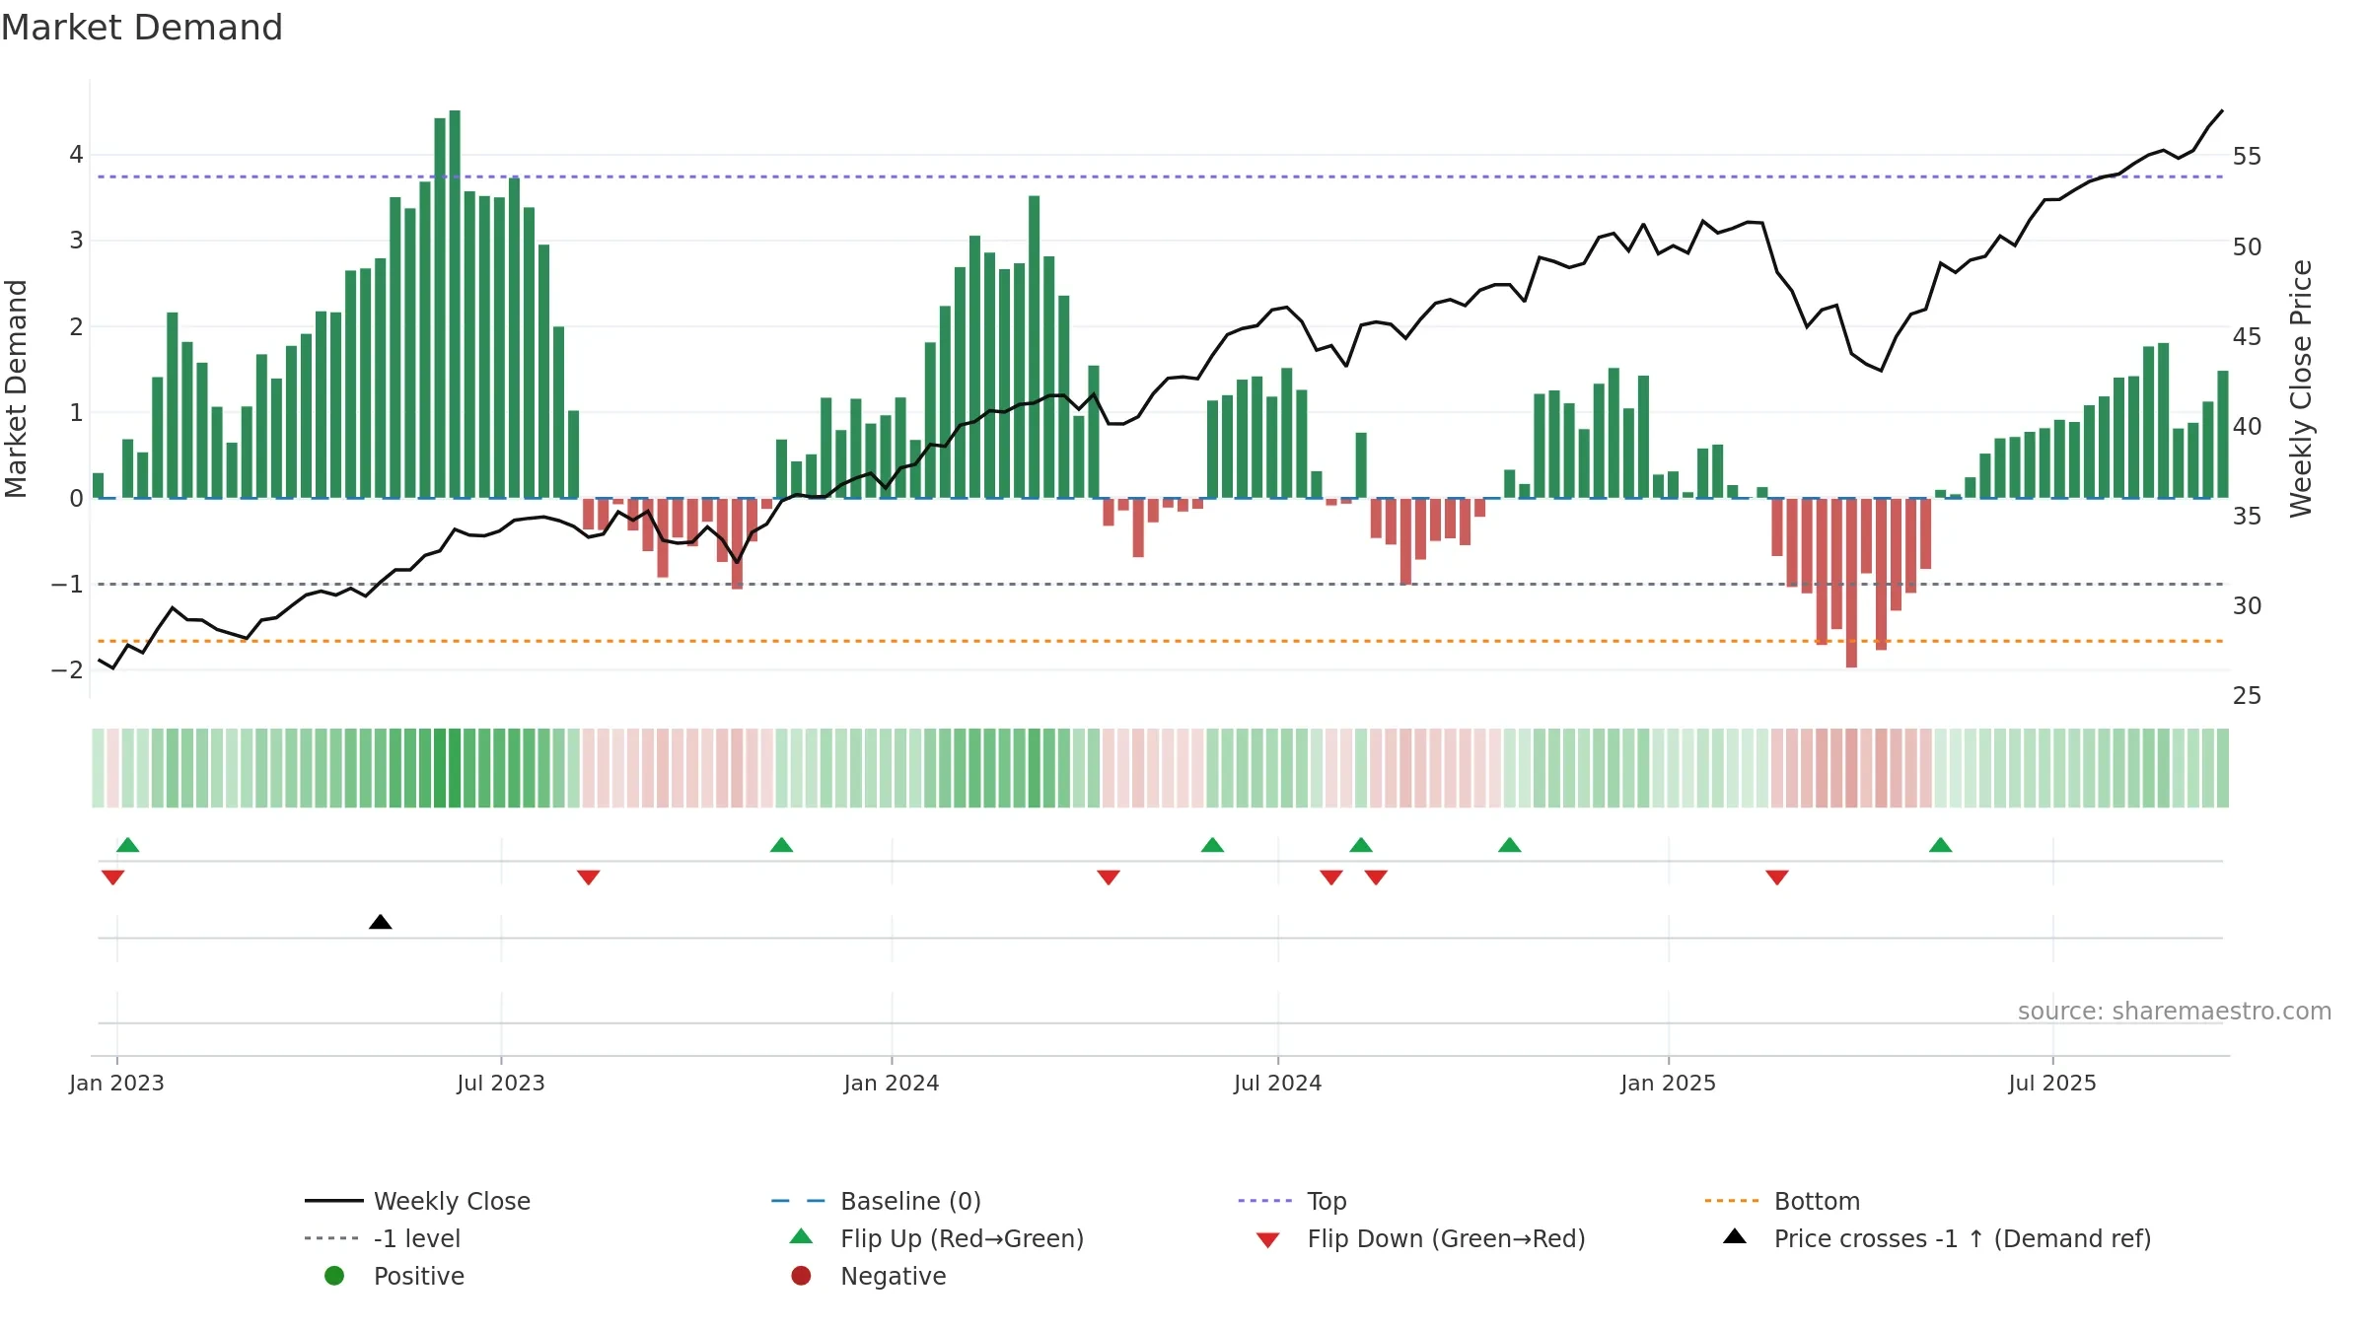
Task: Select Flip Down (Green→Red) legend text
Action: coord(1446,1238)
